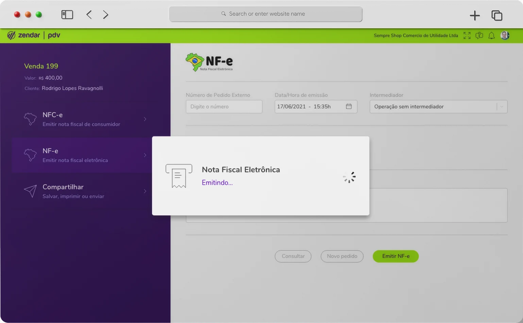Click the Novo pedido button
The height and width of the screenshot is (323, 523).
(342, 256)
